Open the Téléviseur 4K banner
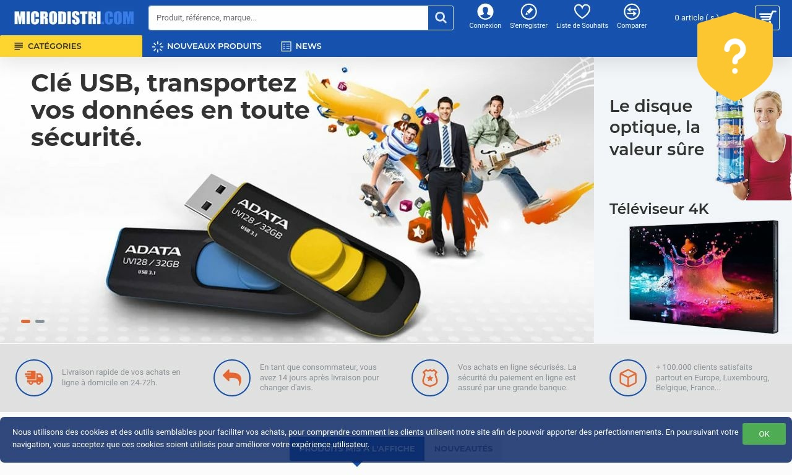The image size is (792, 475). 693,272
